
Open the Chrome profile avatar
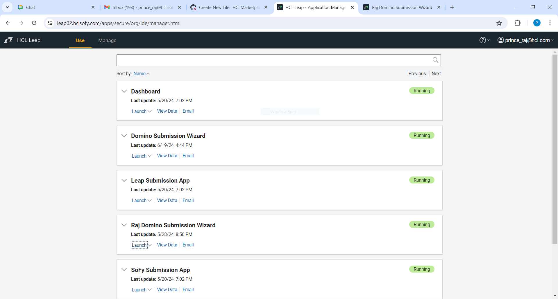537,23
